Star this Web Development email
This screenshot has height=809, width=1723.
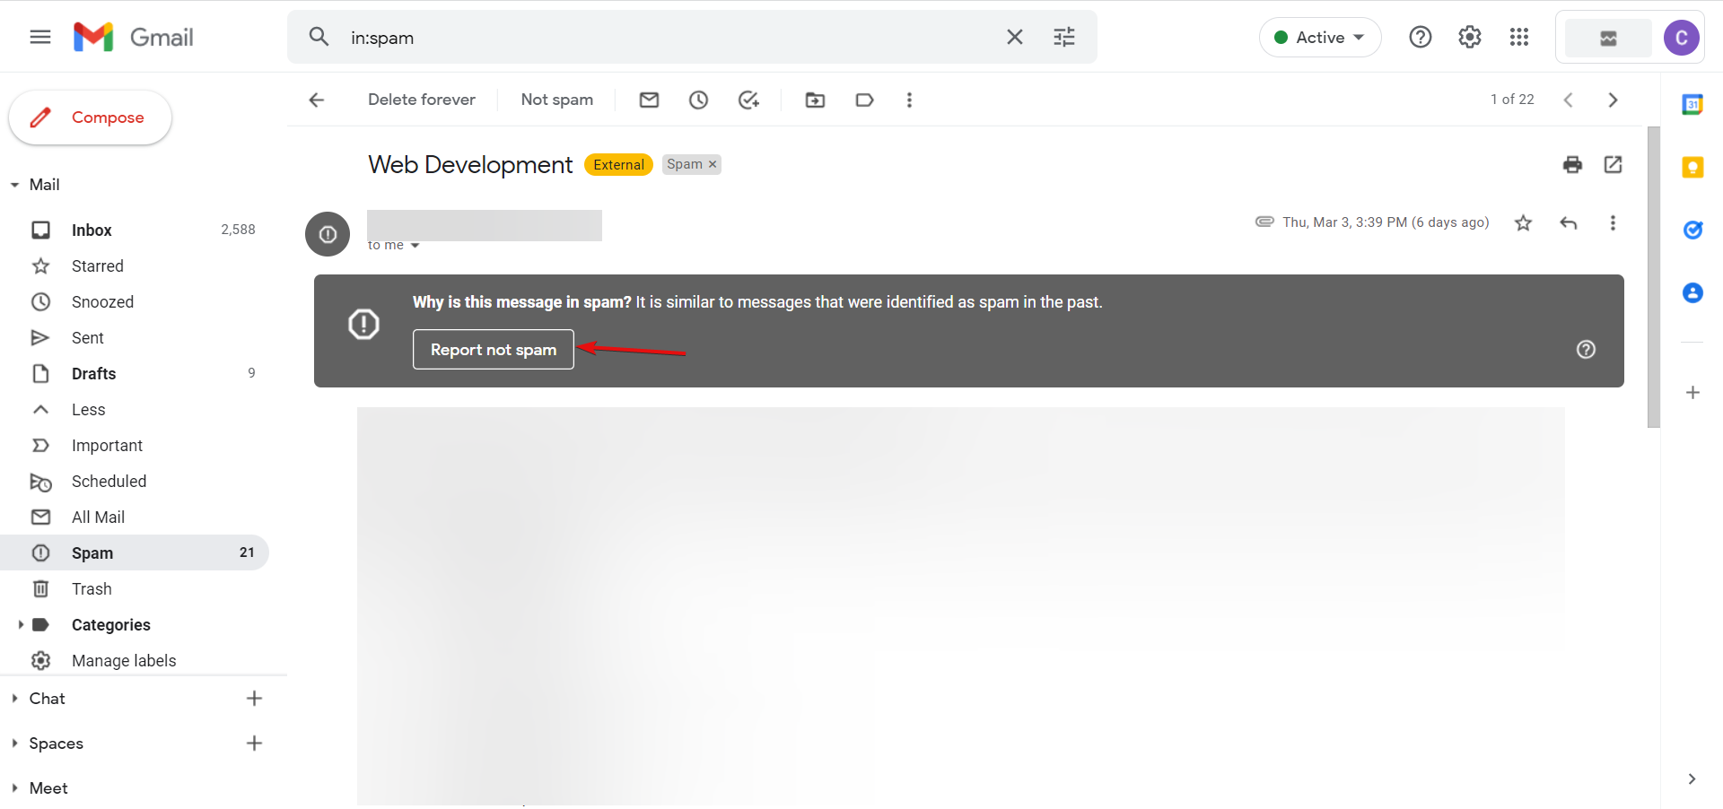[1523, 222]
